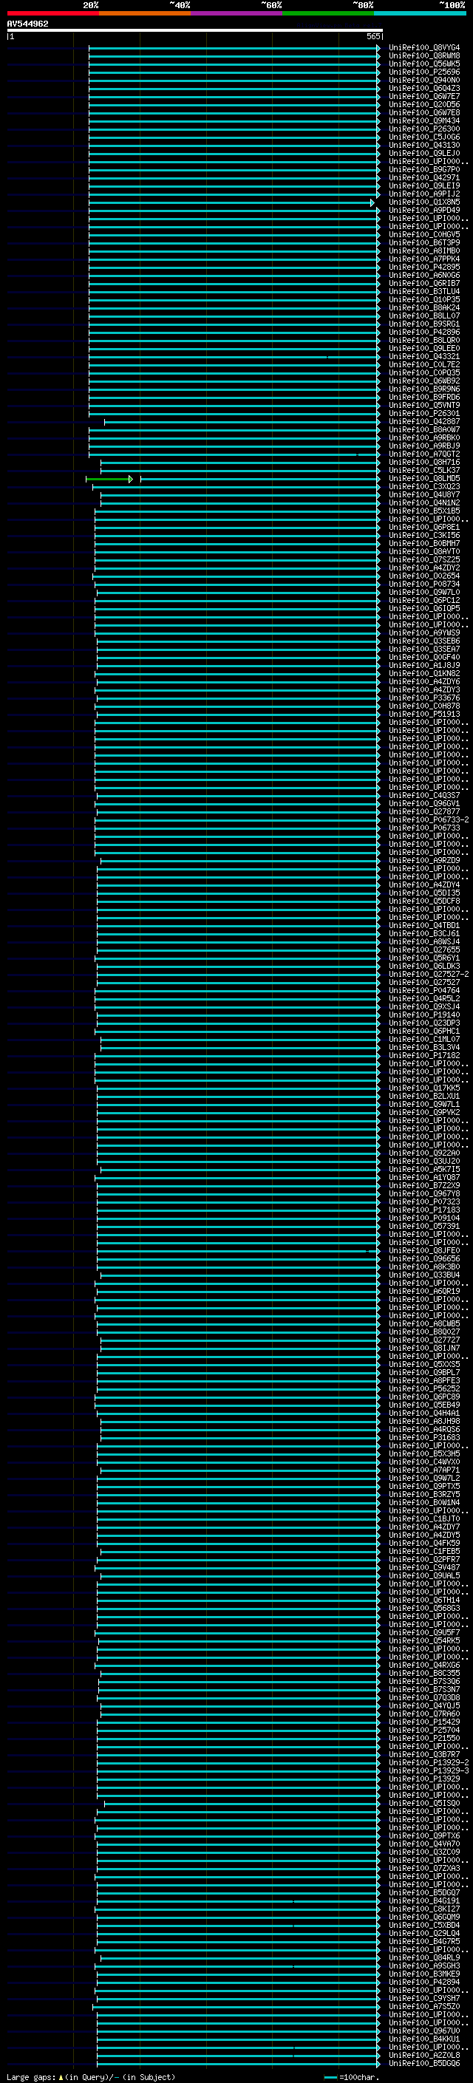Image resolution: width=473 pixels, height=2083 pixels.
Task: Select label UniRef100_P08734
Action: tap(424, 584)
